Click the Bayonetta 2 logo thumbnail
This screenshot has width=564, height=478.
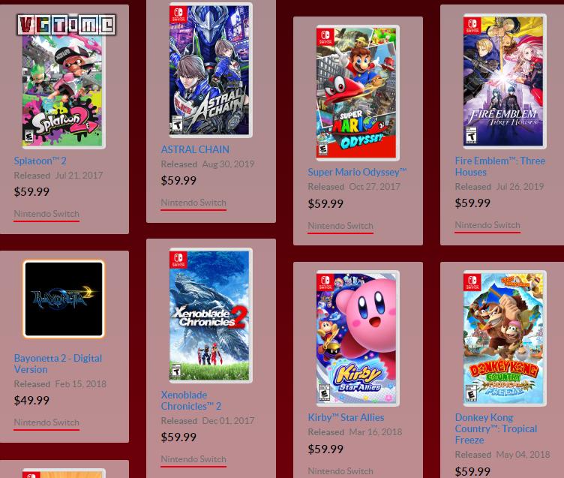(64, 299)
